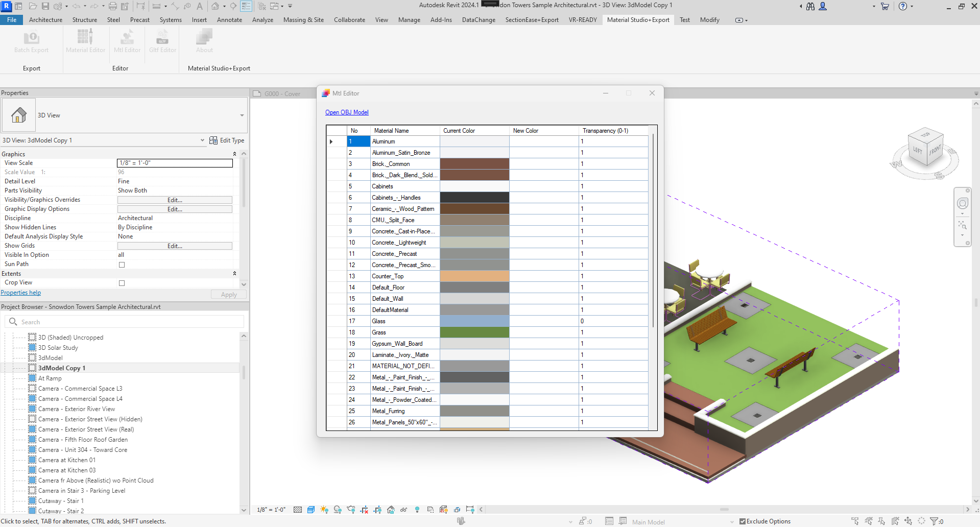Open the Material Editor tool
Image resolution: width=980 pixels, height=527 pixels.
[x=85, y=41]
